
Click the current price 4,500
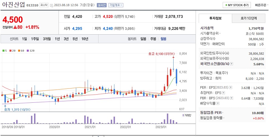pyautogui.click(x=13, y=20)
